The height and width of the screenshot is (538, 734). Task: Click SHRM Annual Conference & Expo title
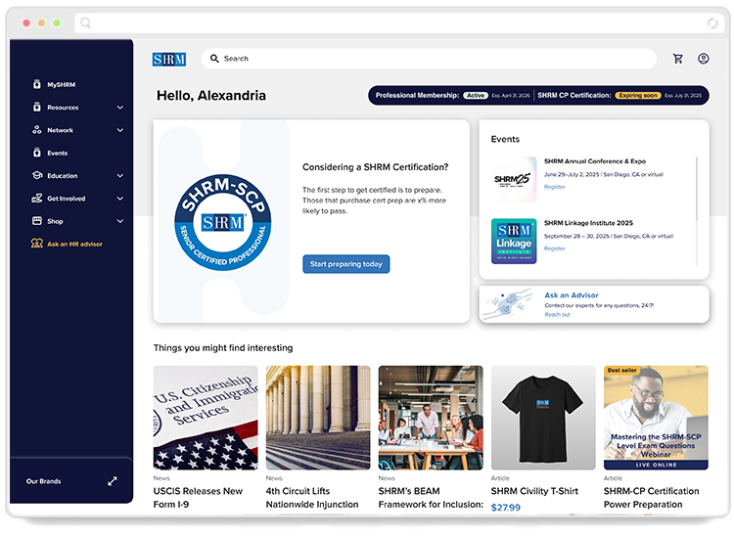594,161
